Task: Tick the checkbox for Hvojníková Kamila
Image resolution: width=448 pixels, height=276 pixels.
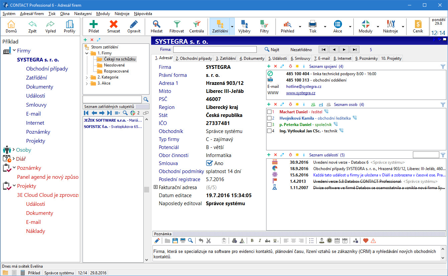Action: (x=269, y=118)
